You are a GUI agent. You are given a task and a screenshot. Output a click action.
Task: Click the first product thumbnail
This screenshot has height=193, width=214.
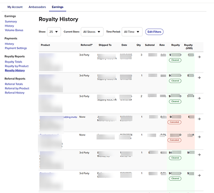tap(51, 62)
